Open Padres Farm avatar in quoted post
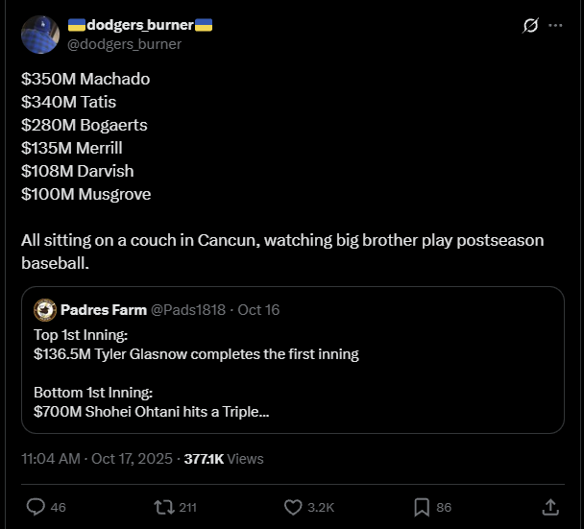 (x=44, y=310)
